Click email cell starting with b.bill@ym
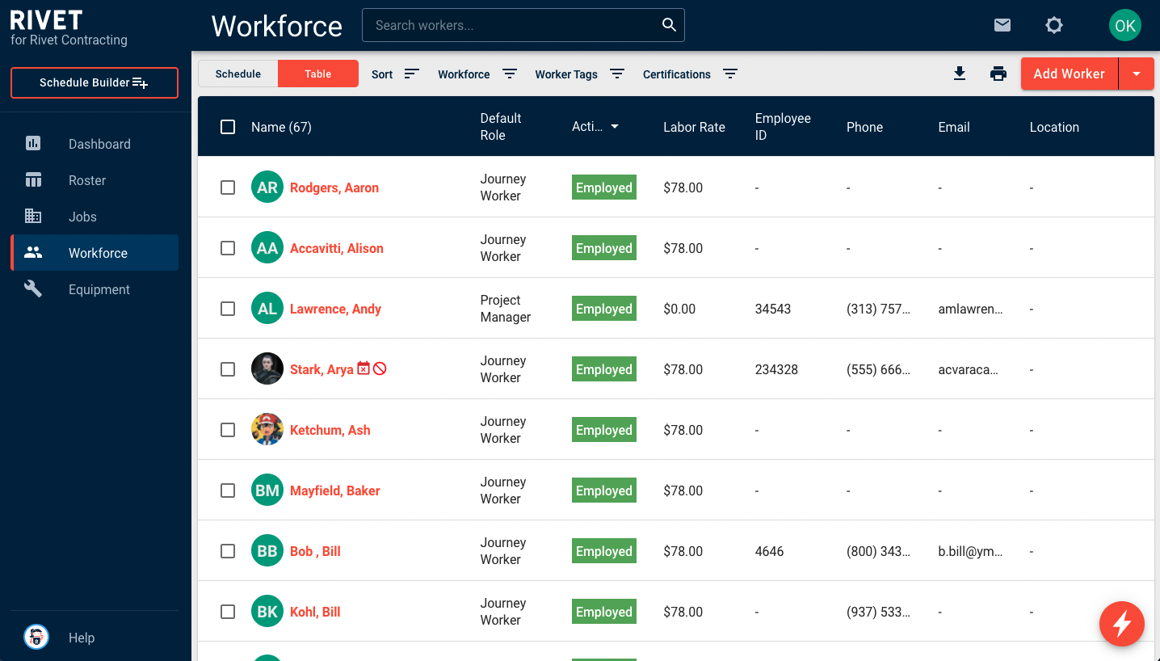 coord(970,551)
